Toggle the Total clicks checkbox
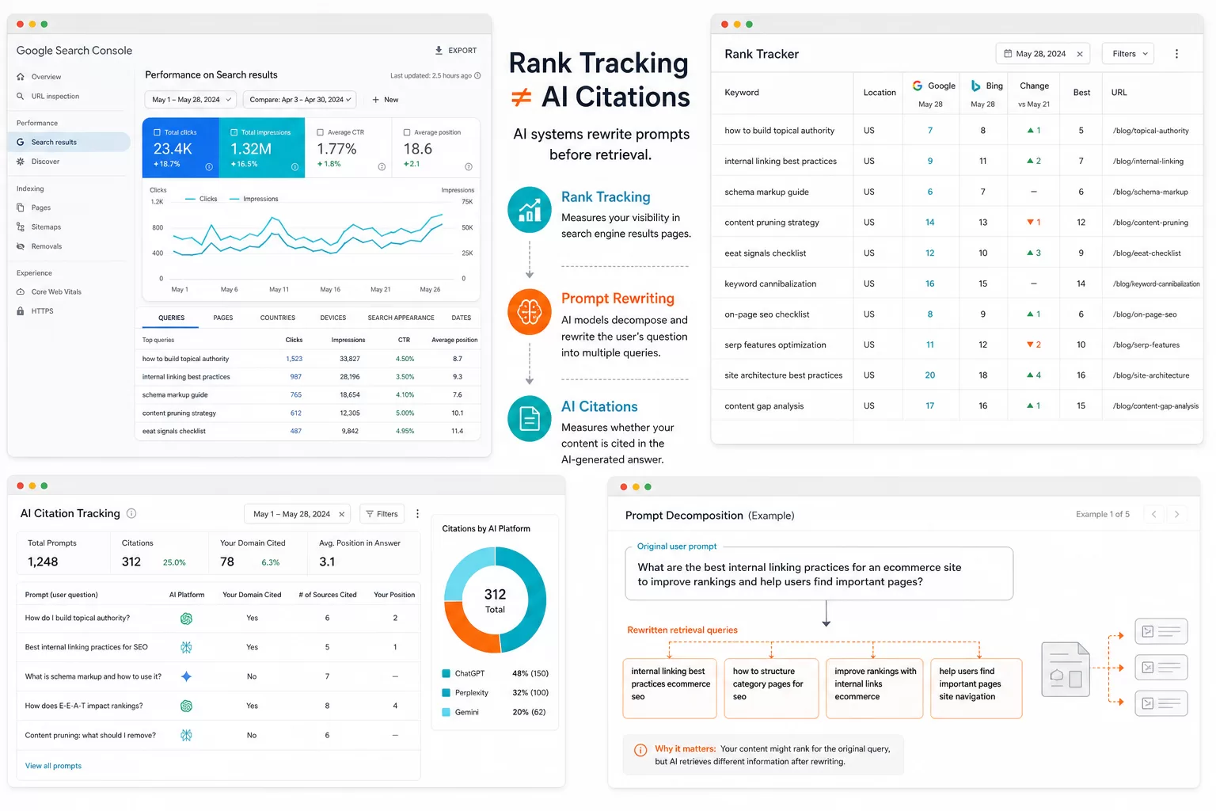This screenshot has width=1216, height=811. (157, 132)
